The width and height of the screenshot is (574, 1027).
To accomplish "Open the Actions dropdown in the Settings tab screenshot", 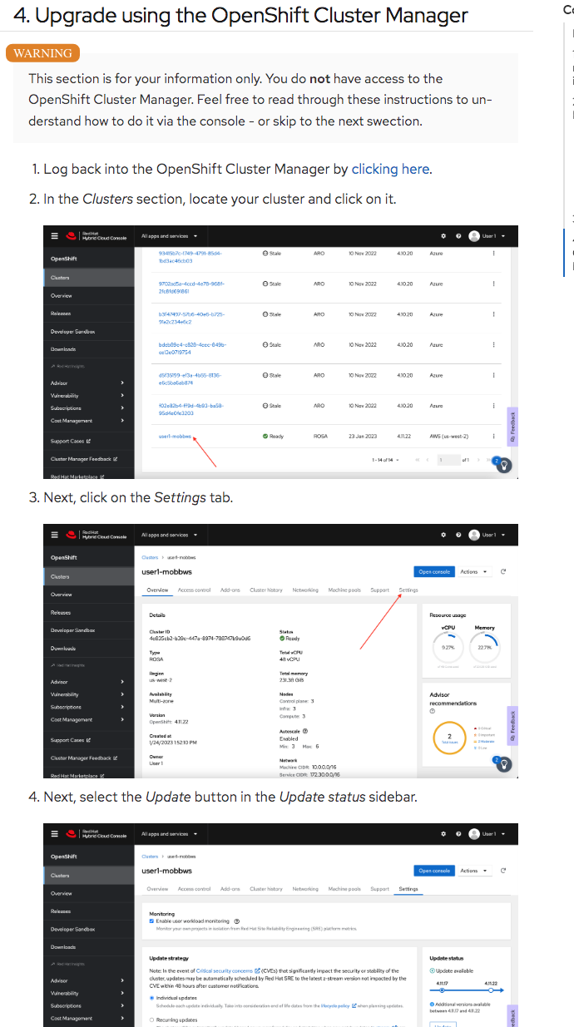I will [474, 871].
